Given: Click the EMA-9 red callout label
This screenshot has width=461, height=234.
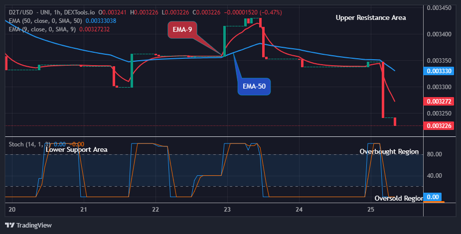Looking at the screenshot, I should pos(182,29).
